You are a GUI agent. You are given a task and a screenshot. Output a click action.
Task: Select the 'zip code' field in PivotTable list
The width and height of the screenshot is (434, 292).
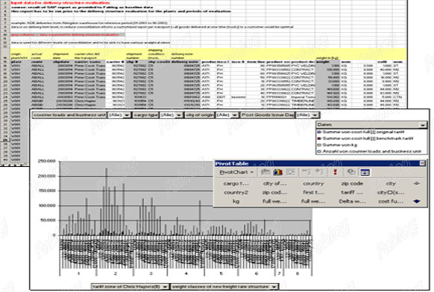point(352,183)
